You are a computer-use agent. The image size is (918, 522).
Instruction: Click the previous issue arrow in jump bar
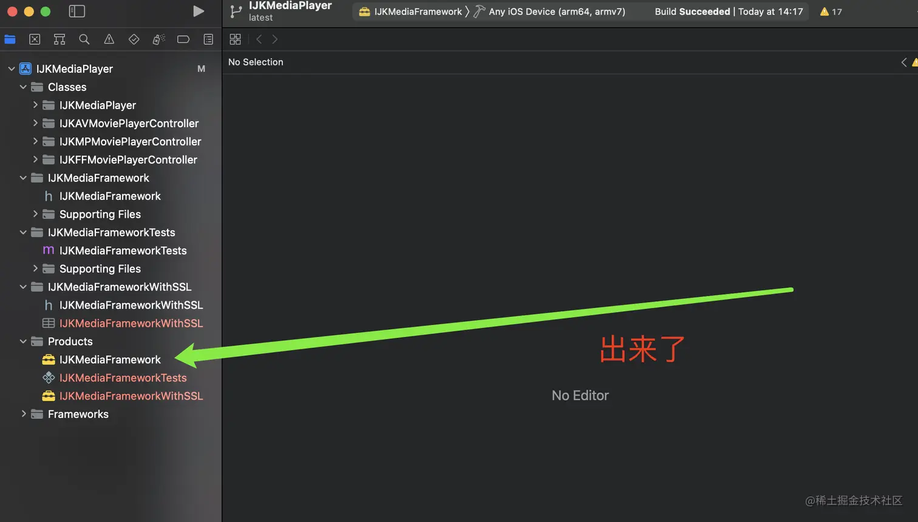904,62
